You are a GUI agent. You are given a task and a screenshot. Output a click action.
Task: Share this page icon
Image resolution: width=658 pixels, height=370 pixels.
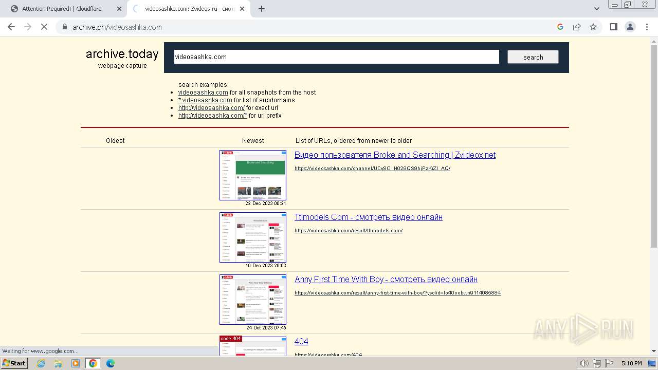tap(577, 27)
